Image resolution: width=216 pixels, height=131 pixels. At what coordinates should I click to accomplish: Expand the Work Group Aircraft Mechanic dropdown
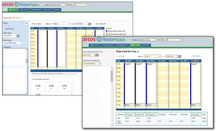pos(12,43)
